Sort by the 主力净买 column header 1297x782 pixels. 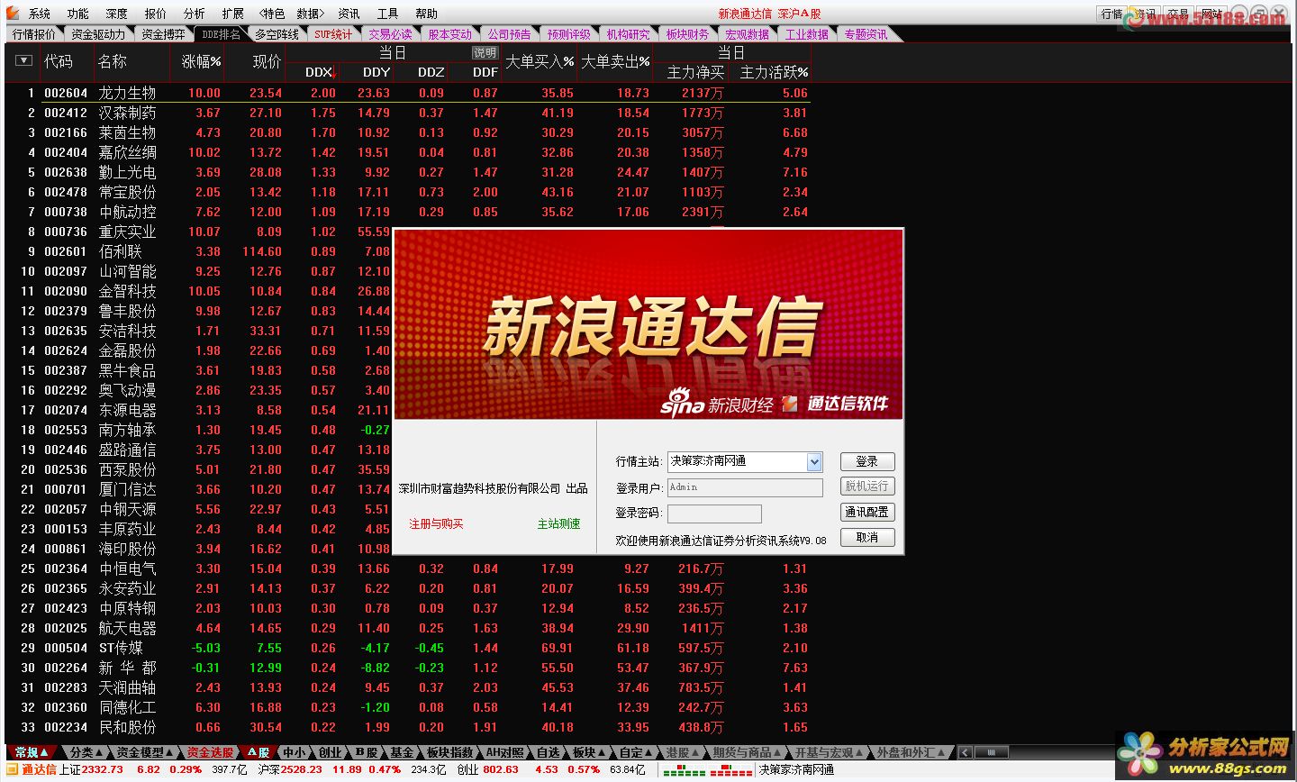(x=695, y=72)
